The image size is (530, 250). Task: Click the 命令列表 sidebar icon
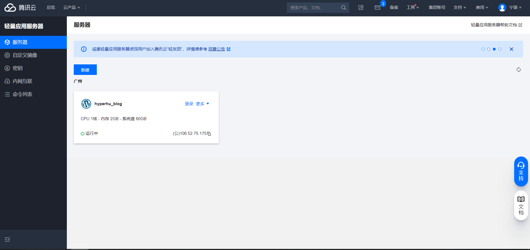point(7,94)
